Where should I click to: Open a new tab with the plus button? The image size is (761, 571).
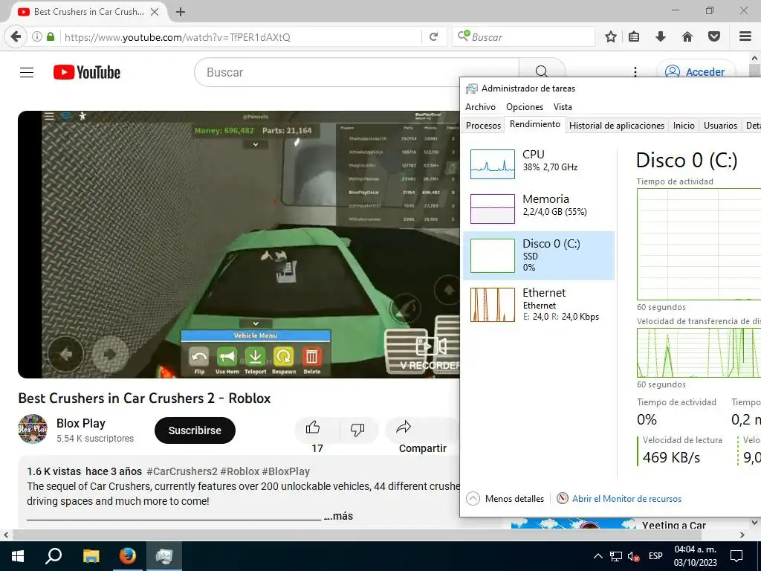tap(181, 12)
